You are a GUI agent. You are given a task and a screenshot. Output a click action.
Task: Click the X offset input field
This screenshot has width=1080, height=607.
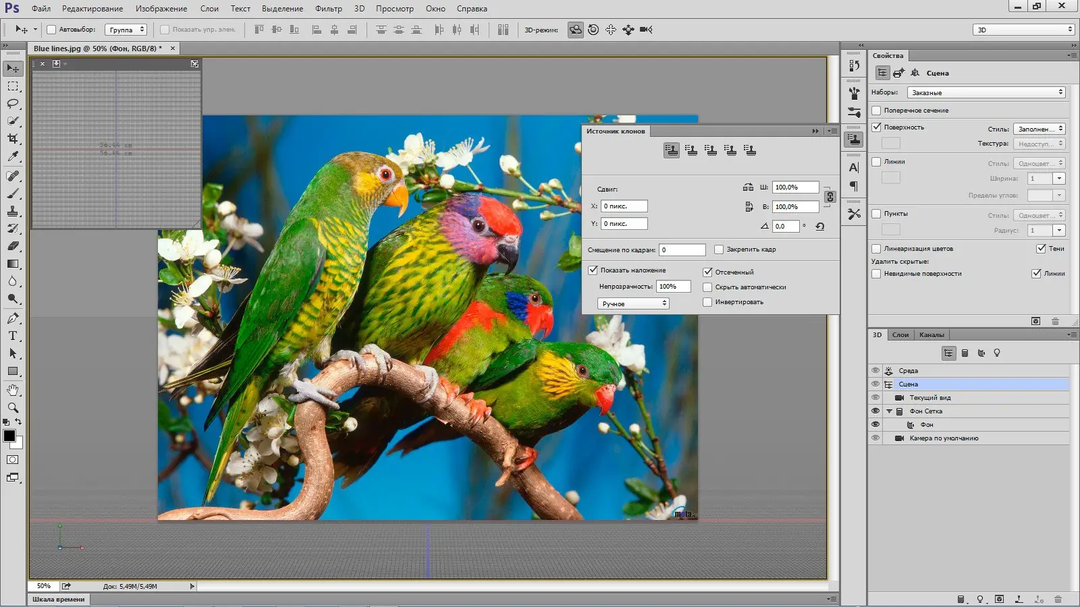tap(624, 206)
